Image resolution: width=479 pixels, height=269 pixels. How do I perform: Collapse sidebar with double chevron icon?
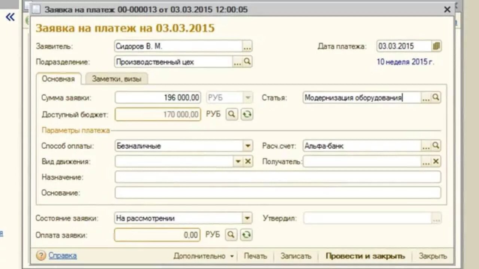pyautogui.click(x=10, y=17)
